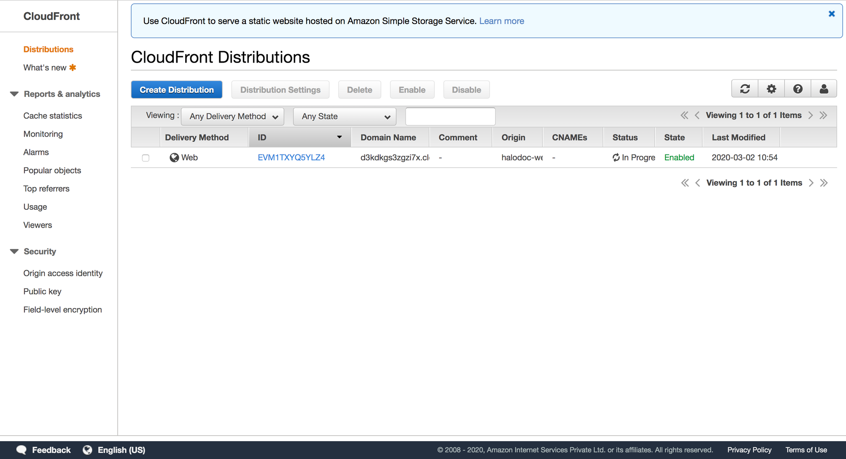Click the Domain Name column header

[x=390, y=137]
